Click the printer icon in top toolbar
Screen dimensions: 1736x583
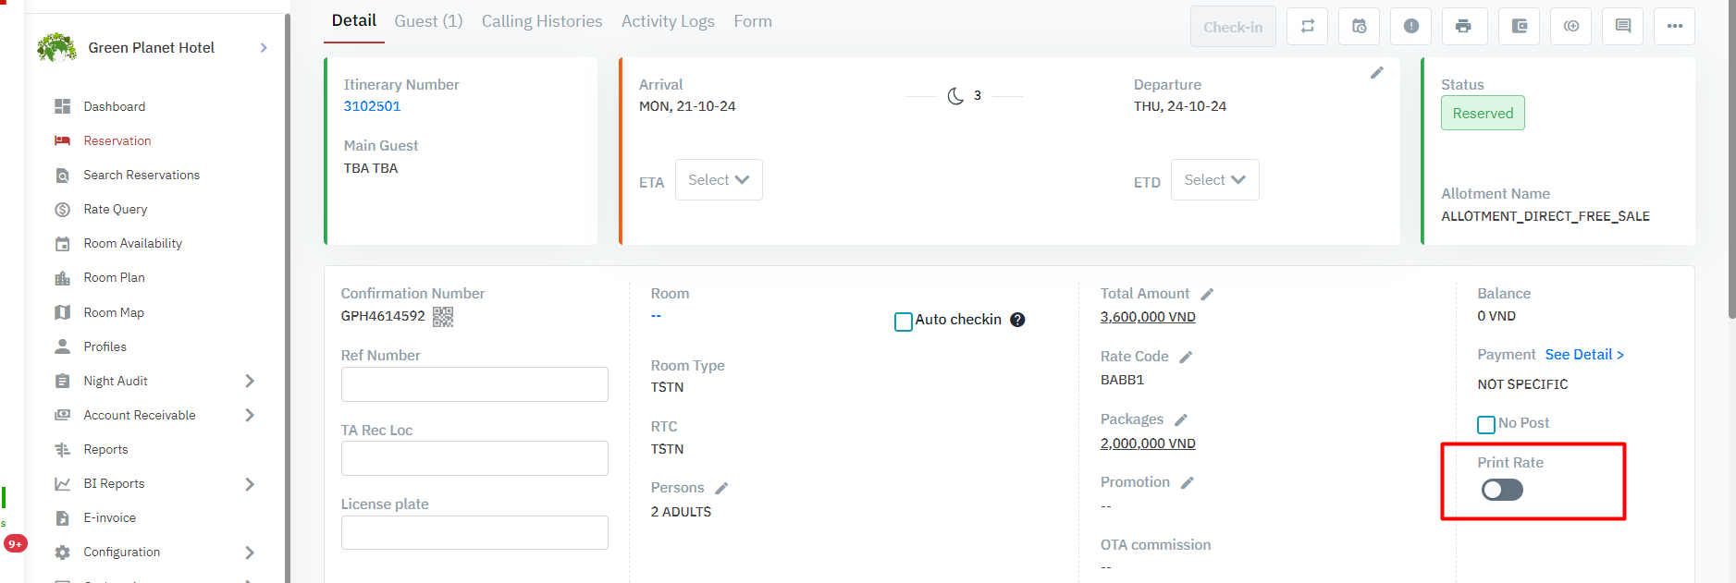coord(1462,26)
